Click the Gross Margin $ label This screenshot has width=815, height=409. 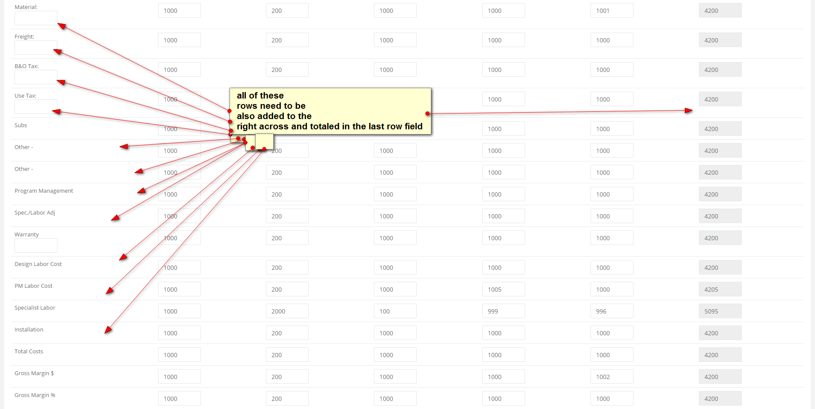point(34,373)
